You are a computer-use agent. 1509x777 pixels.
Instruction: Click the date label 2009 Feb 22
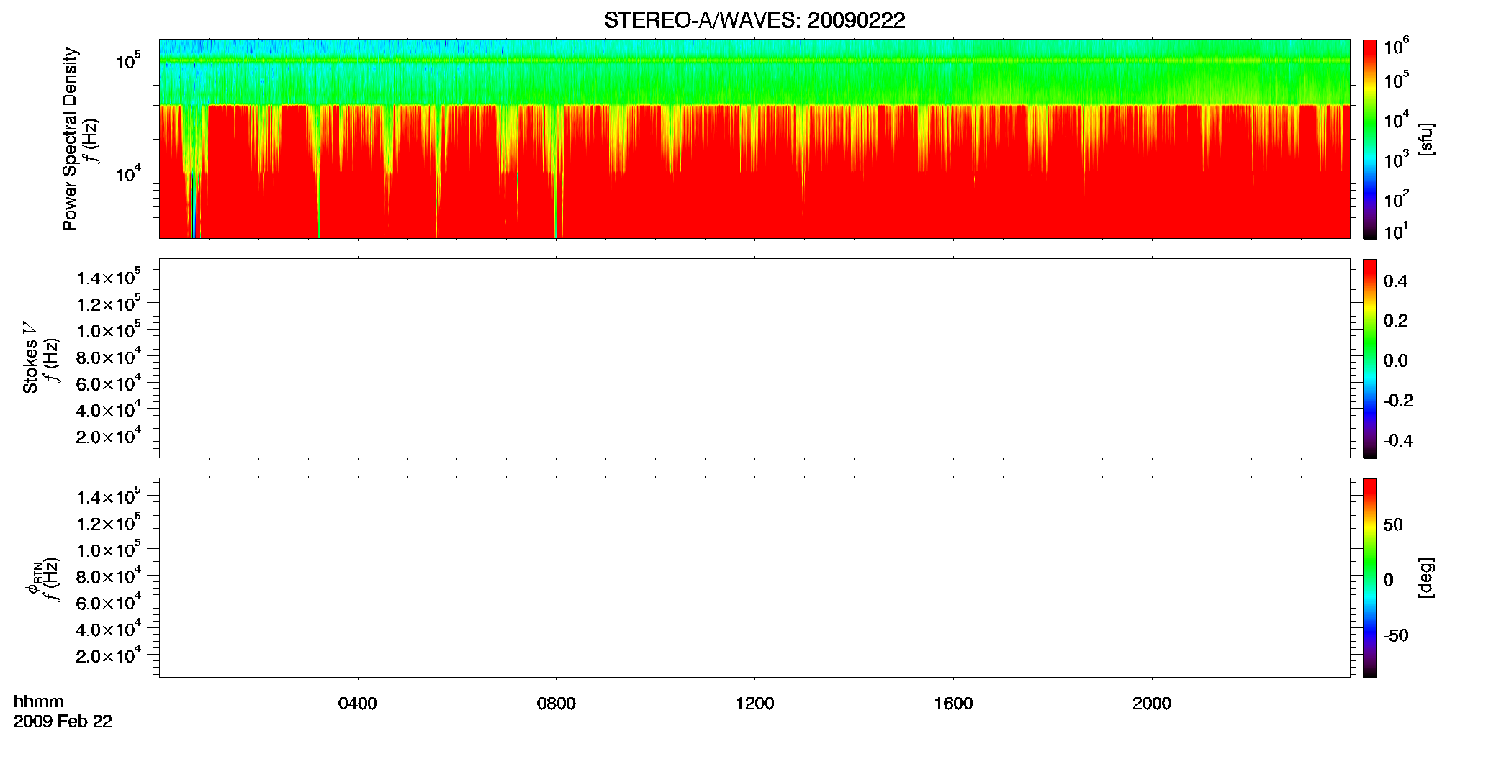click(x=63, y=722)
